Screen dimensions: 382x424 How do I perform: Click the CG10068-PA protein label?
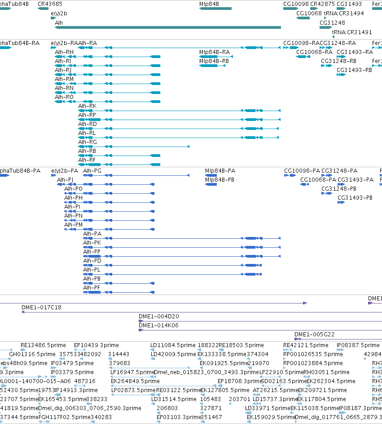tap(318, 180)
